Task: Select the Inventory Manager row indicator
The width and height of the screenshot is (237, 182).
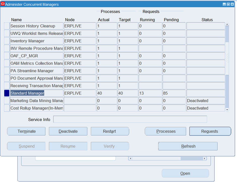Action: point(7,41)
